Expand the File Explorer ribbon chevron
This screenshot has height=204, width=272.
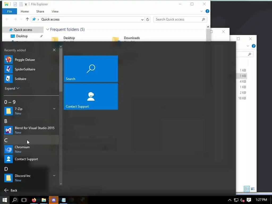point(201,11)
